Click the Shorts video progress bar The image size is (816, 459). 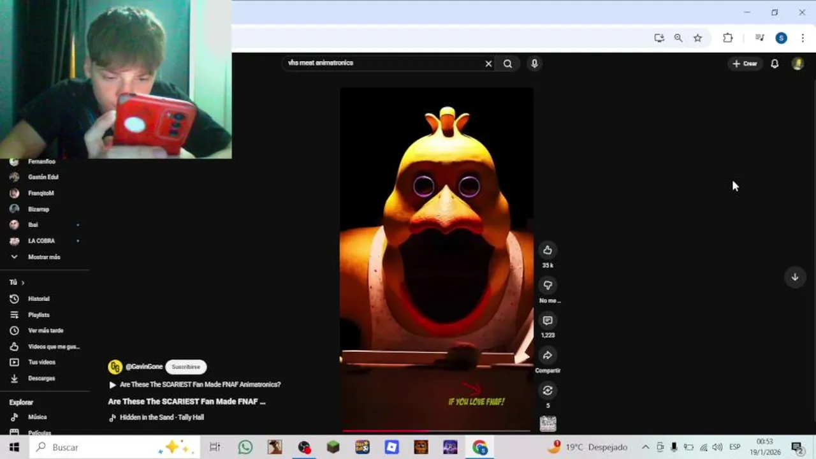(437, 431)
